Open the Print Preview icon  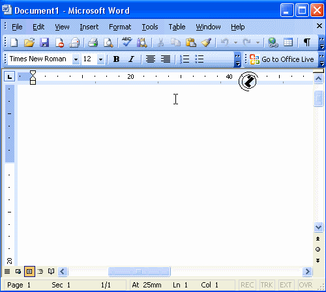click(x=108, y=42)
